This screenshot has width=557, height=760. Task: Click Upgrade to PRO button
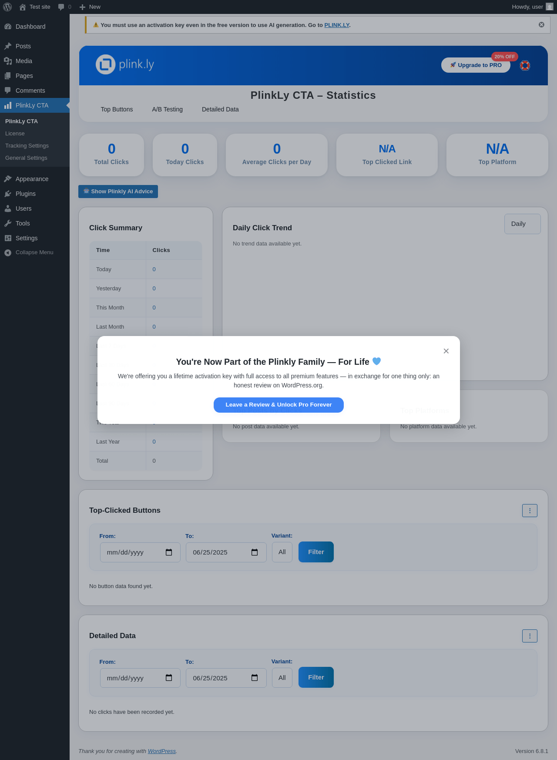[x=476, y=65]
